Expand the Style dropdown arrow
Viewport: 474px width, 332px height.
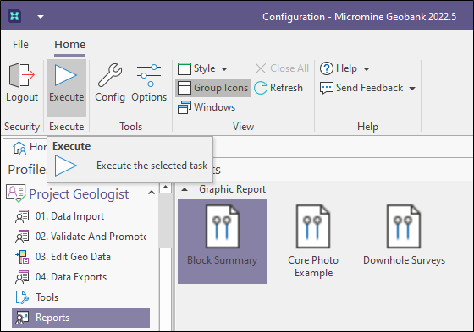point(224,68)
